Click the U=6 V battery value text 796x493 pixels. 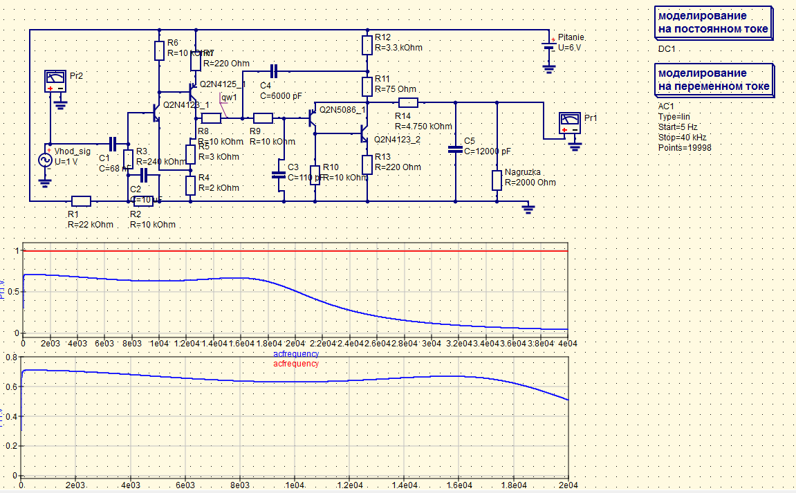[x=571, y=48]
